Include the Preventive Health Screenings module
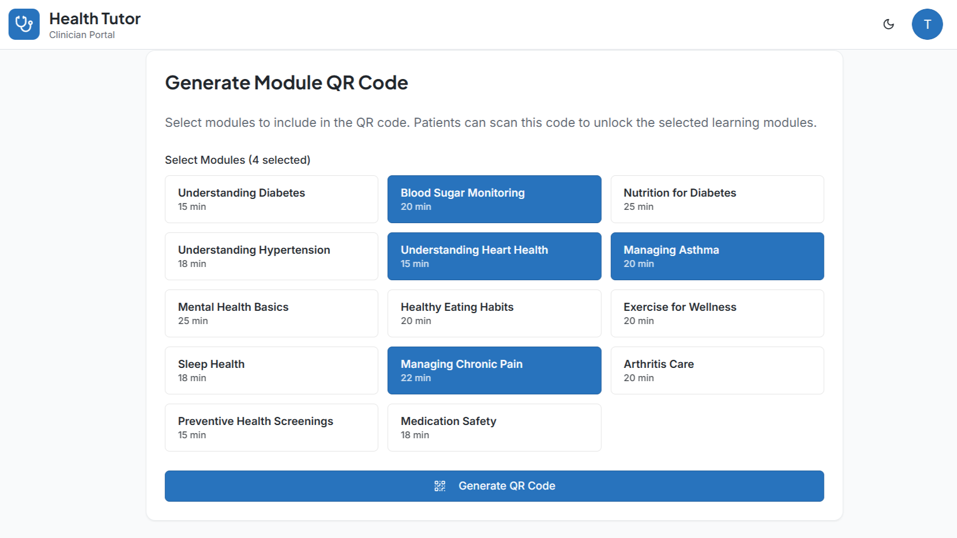 (271, 427)
